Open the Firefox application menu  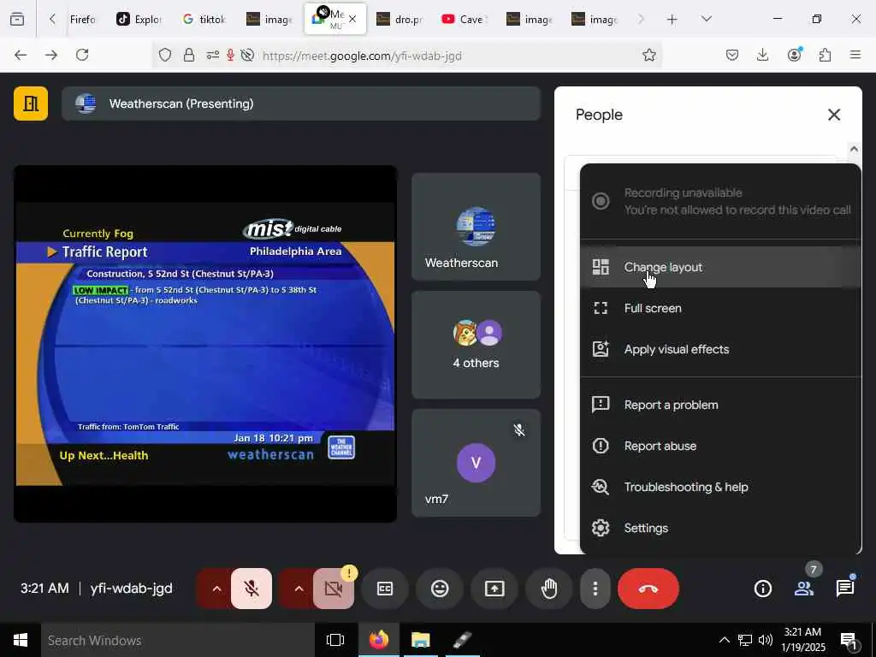[x=855, y=55]
